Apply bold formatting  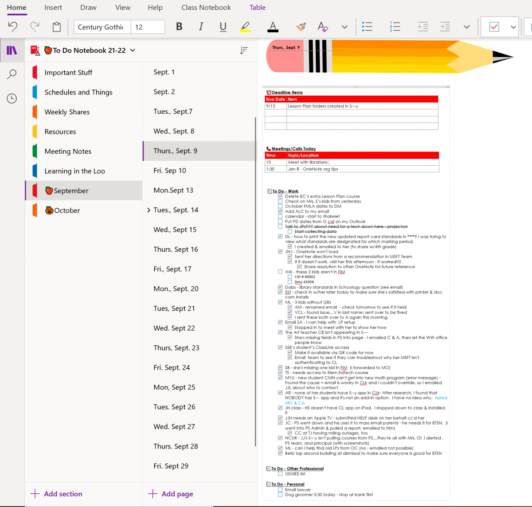click(x=179, y=27)
